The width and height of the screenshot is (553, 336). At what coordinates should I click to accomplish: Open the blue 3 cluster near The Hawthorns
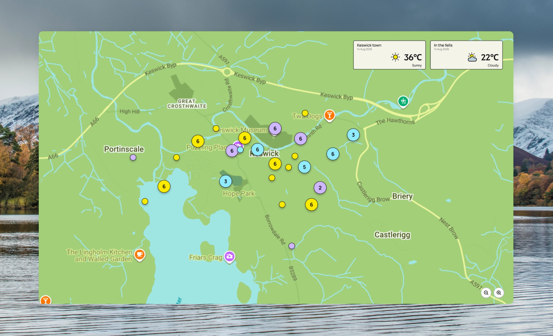(x=353, y=135)
